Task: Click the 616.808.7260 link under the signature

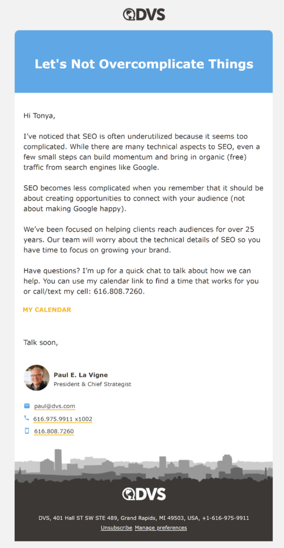Action: (54, 431)
